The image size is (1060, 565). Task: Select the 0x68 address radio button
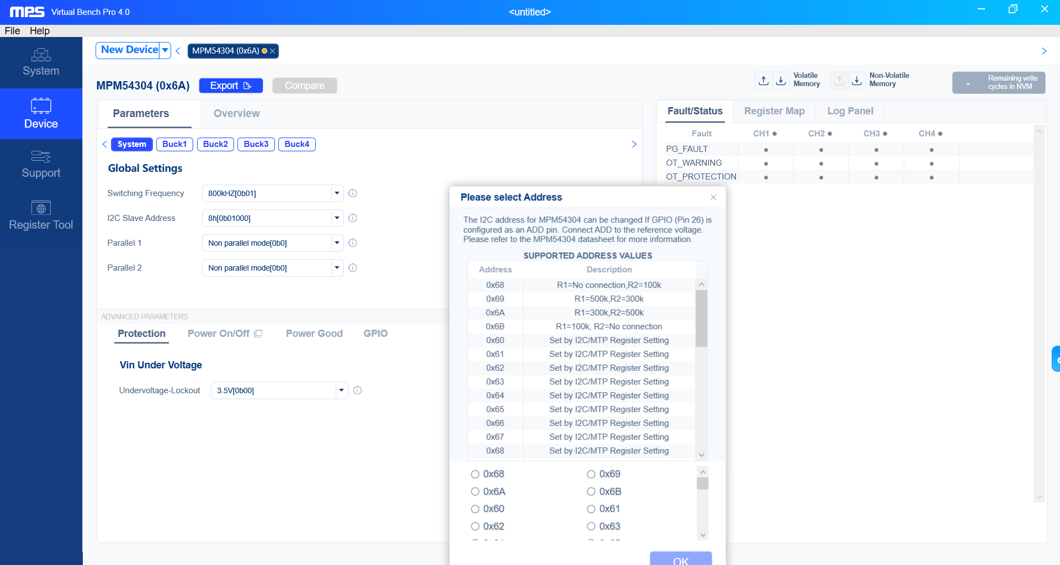(475, 474)
